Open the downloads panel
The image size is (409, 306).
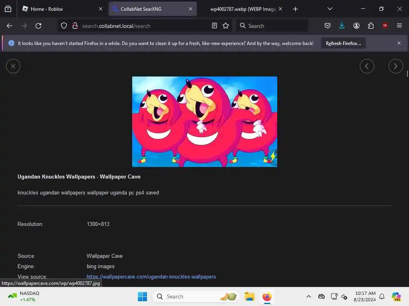(x=342, y=25)
